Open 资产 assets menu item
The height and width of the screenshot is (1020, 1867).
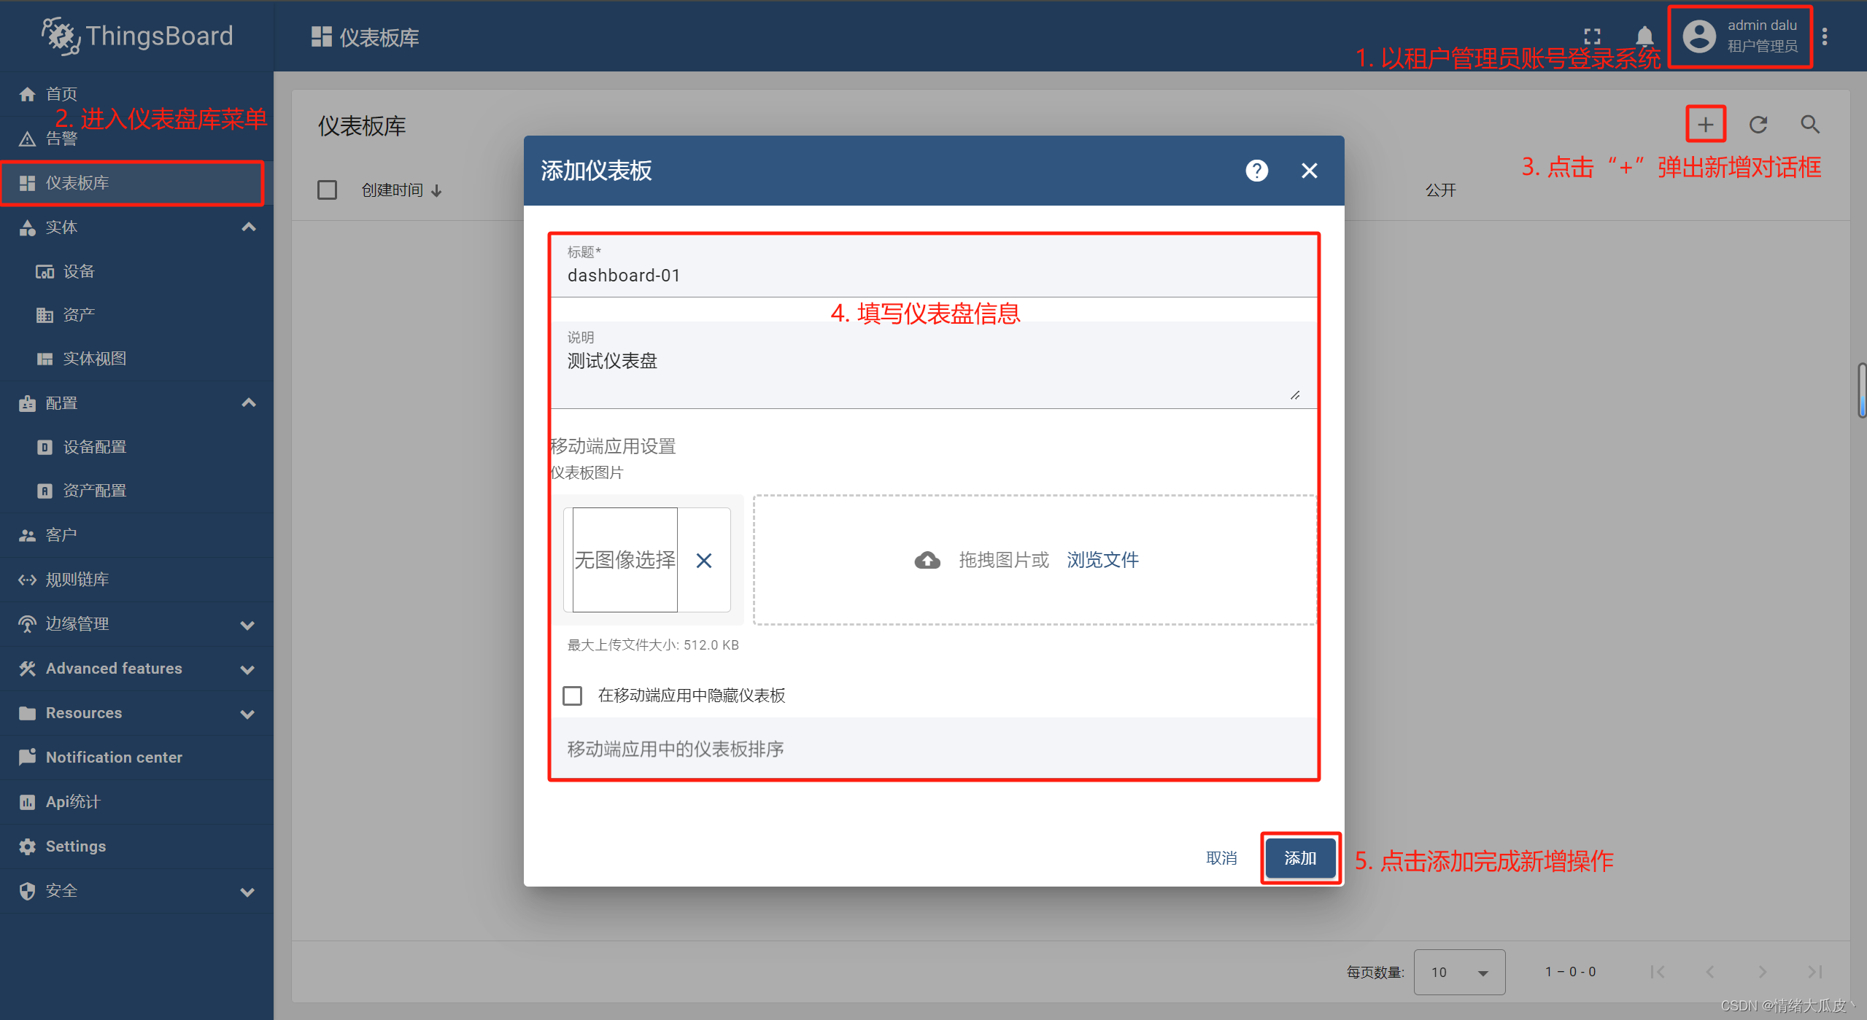pyautogui.click(x=136, y=315)
